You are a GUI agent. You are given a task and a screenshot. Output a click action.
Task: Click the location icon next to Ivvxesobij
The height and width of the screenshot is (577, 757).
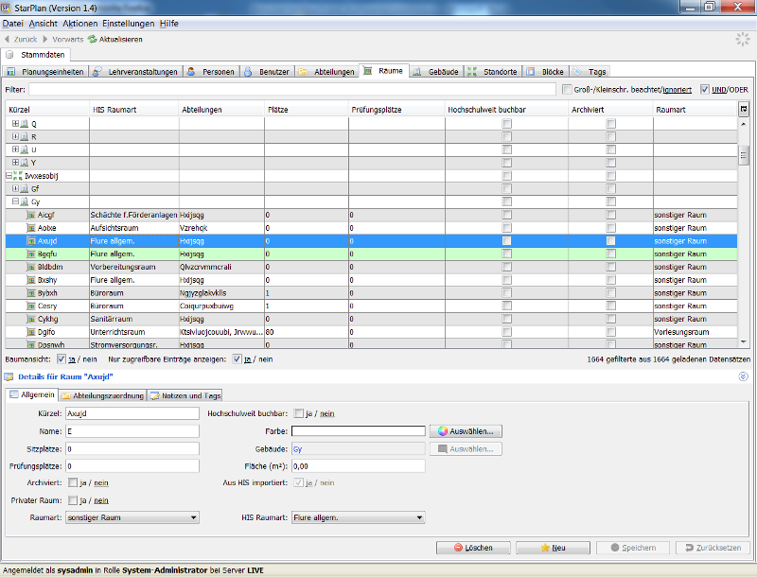pyautogui.click(x=18, y=176)
